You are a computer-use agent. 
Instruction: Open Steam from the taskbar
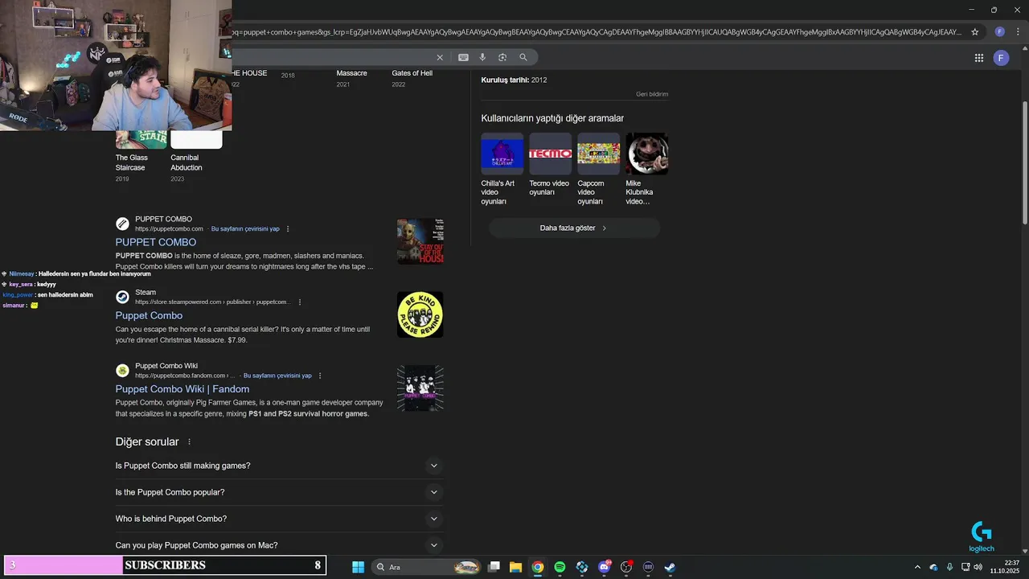[670, 567]
